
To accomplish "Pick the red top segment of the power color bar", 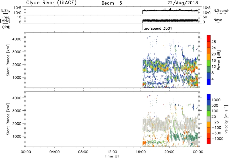I will coord(209,38).
